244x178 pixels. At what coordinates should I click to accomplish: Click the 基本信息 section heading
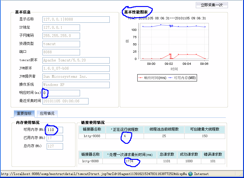click(x=23, y=12)
